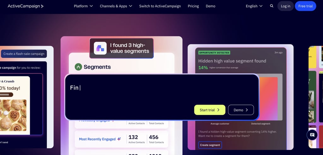Screen dimensions: 323x155
Task: Click the blue Free trial button
Action: point(305,6)
